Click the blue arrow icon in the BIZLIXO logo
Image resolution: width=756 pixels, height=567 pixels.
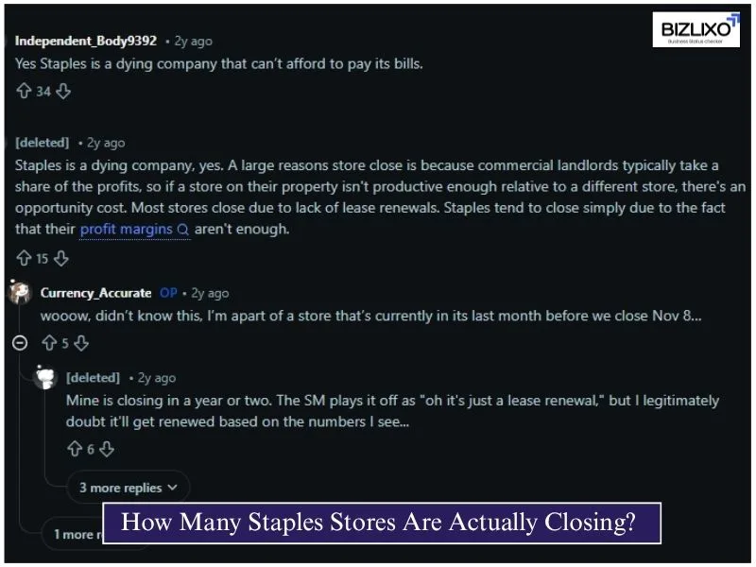point(732,19)
